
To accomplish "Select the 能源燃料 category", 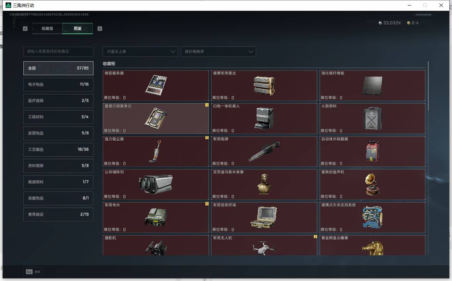I will pyautogui.click(x=58, y=182).
